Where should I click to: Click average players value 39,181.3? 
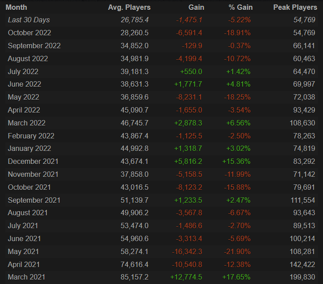point(134,71)
